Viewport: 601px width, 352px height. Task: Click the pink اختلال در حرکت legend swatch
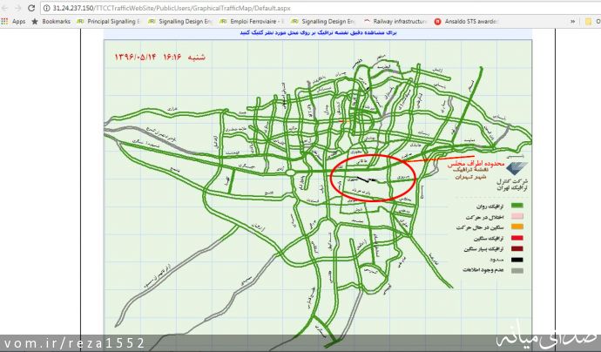[x=517, y=217]
